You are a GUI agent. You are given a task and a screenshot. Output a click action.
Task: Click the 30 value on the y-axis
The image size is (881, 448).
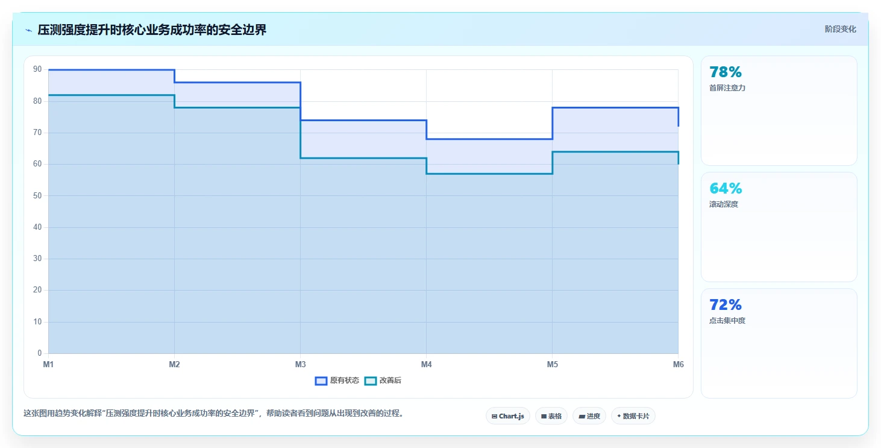[x=37, y=259]
